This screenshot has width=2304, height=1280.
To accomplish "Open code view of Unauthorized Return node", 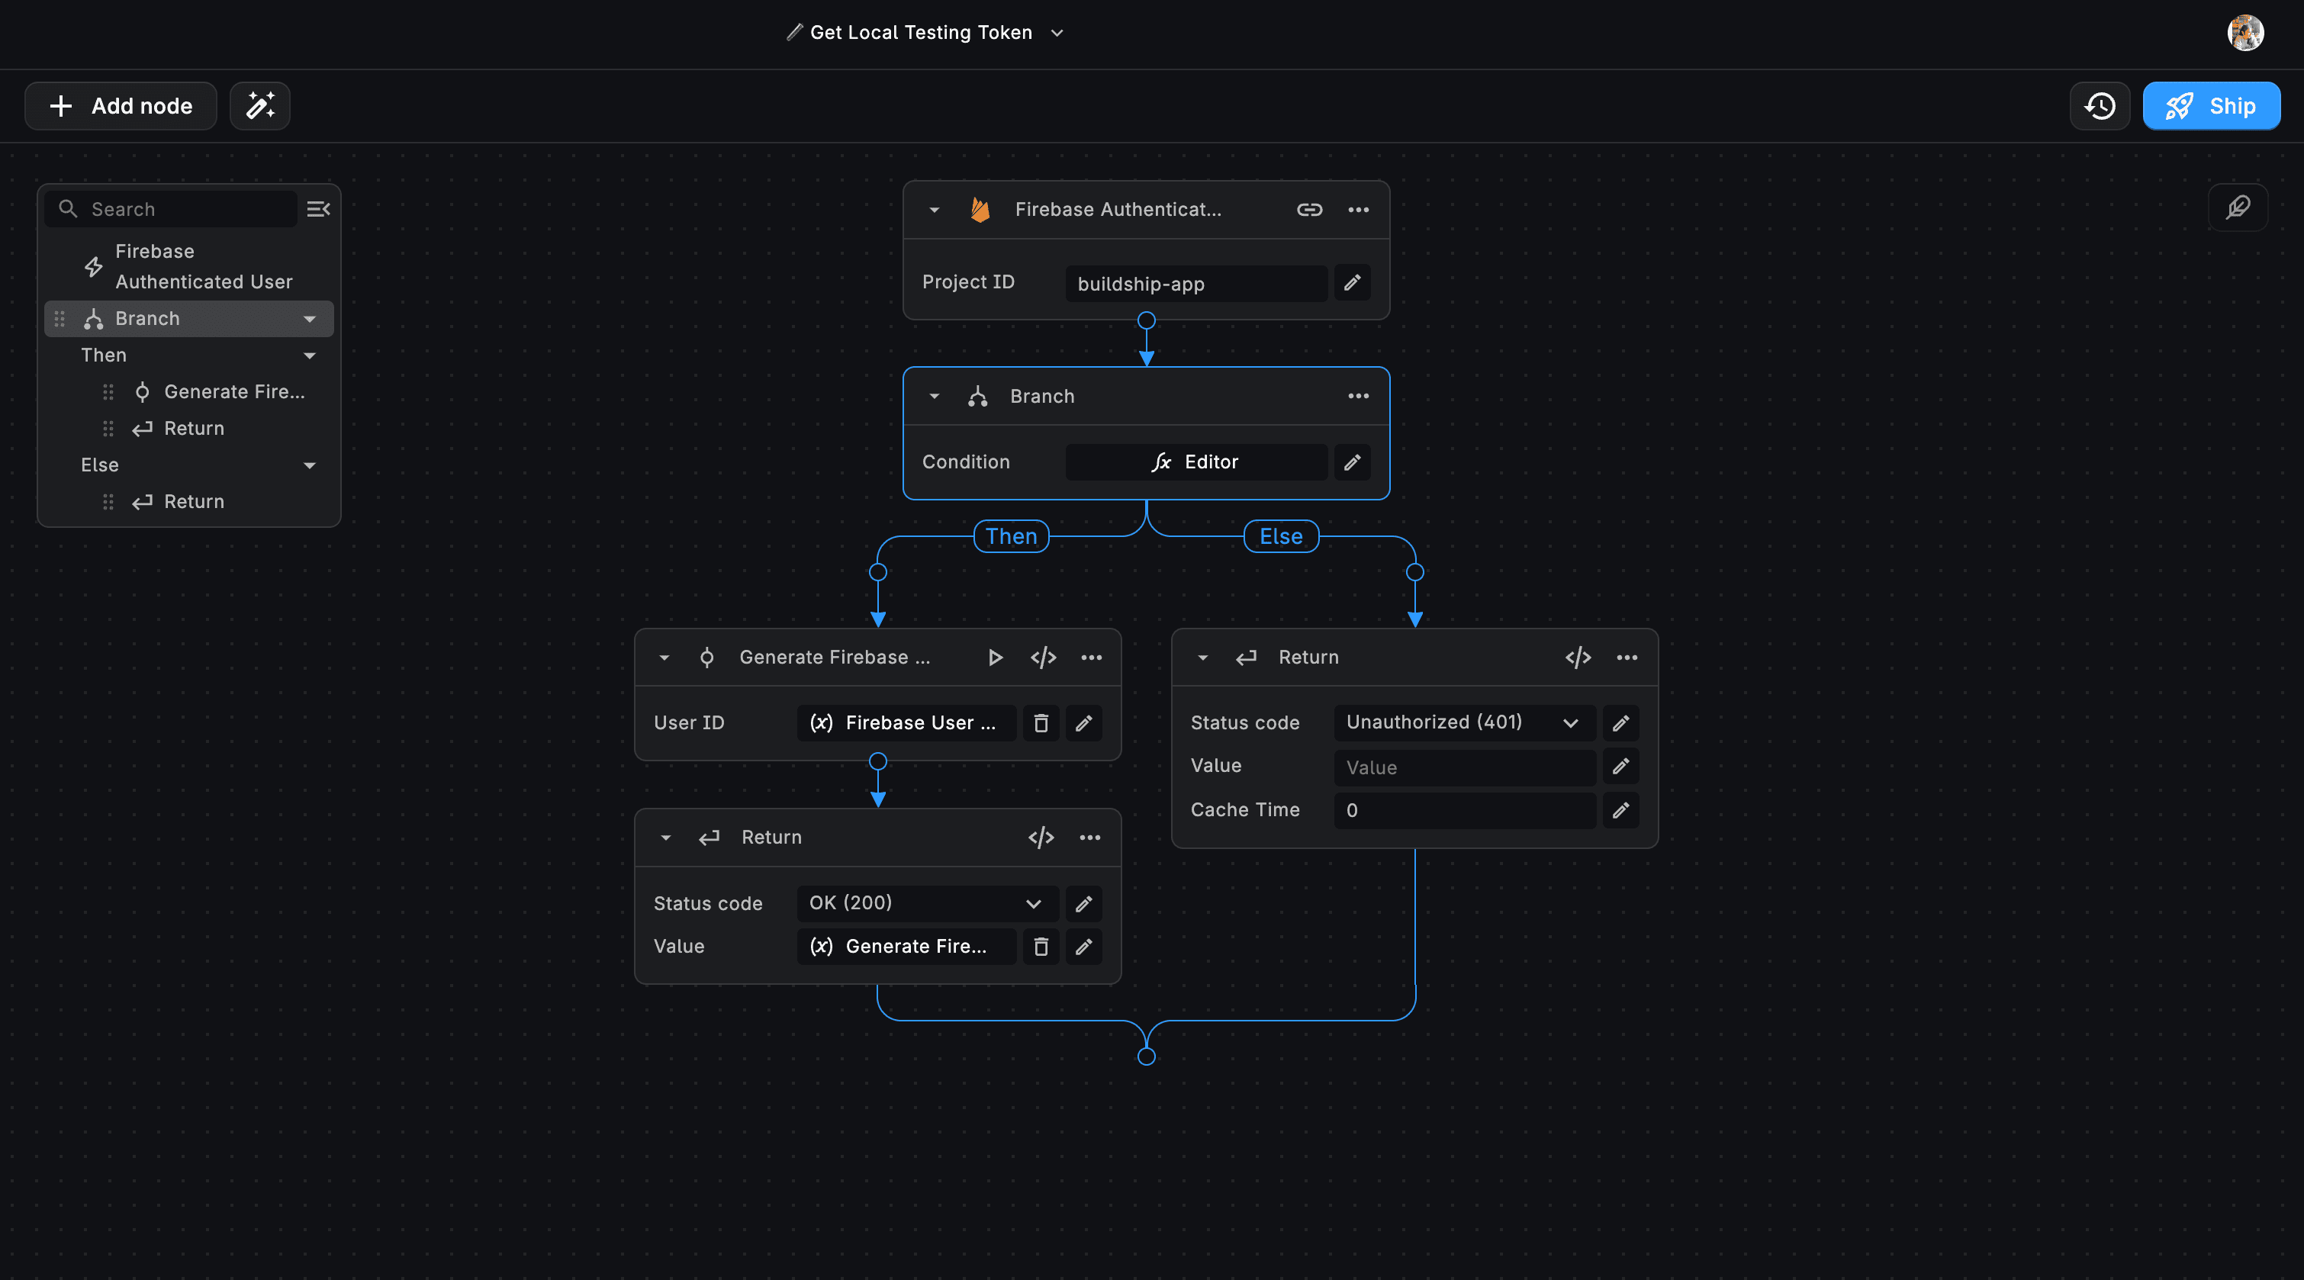I will coord(1578,658).
